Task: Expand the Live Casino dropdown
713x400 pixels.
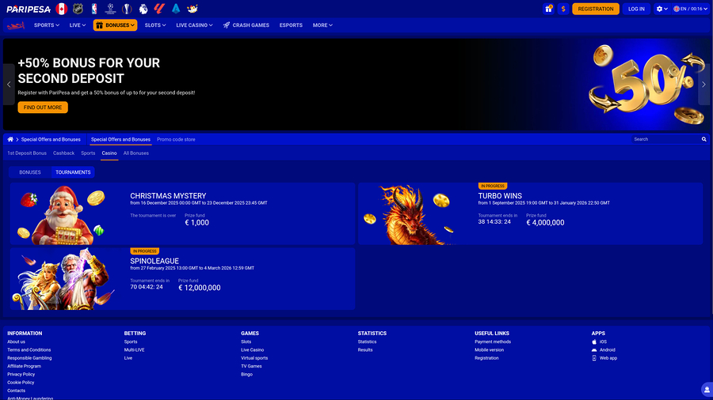Action: coord(194,25)
